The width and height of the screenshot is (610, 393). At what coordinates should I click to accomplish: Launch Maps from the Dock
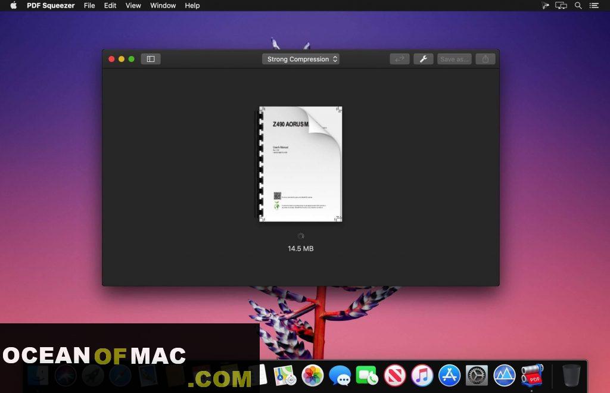coord(285,376)
